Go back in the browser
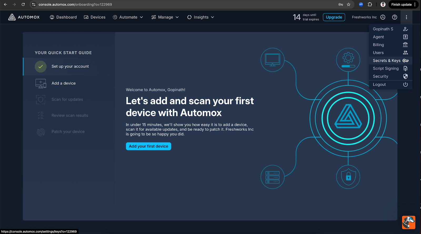The height and width of the screenshot is (234, 421). [6, 4]
